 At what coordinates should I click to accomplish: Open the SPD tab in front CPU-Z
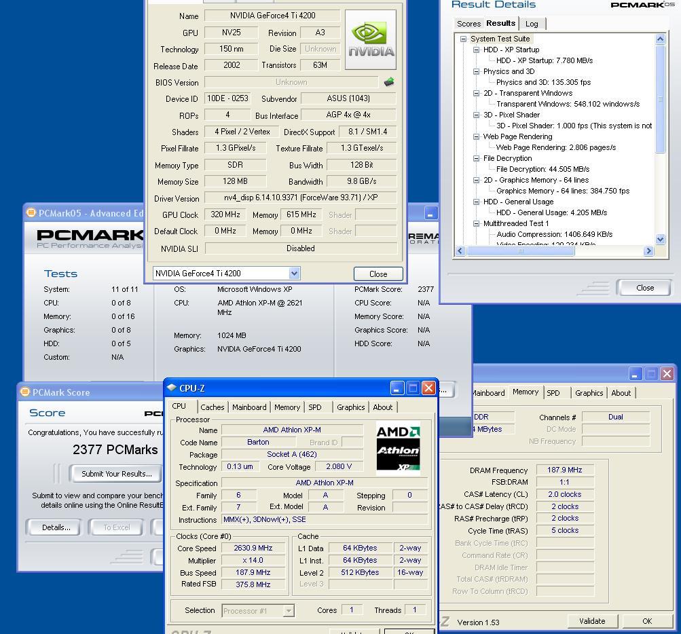click(315, 407)
